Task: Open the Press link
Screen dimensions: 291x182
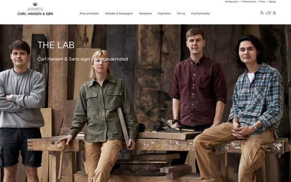Action: tap(262, 2)
